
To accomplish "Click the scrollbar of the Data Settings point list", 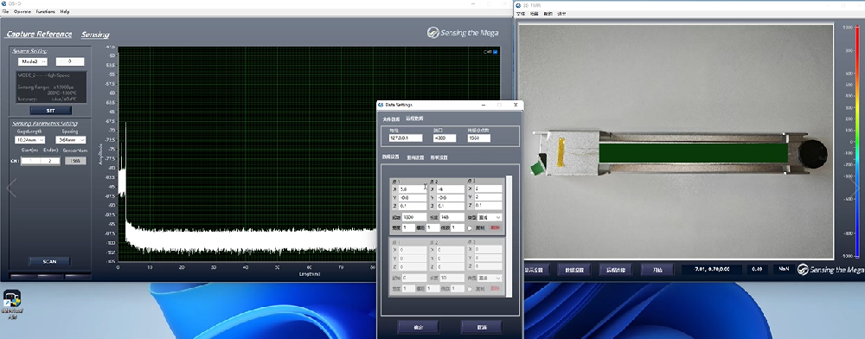I will click(x=509, y=237).
